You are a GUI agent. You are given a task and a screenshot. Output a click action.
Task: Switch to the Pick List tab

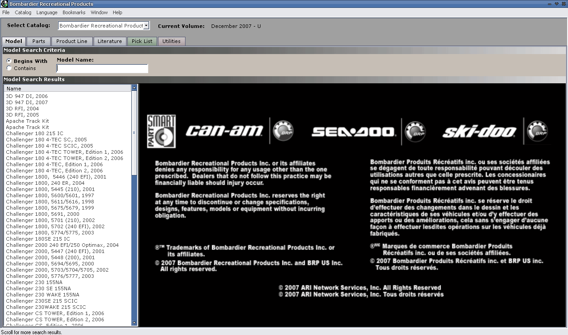pyautogui.click(x=142, y=41)
